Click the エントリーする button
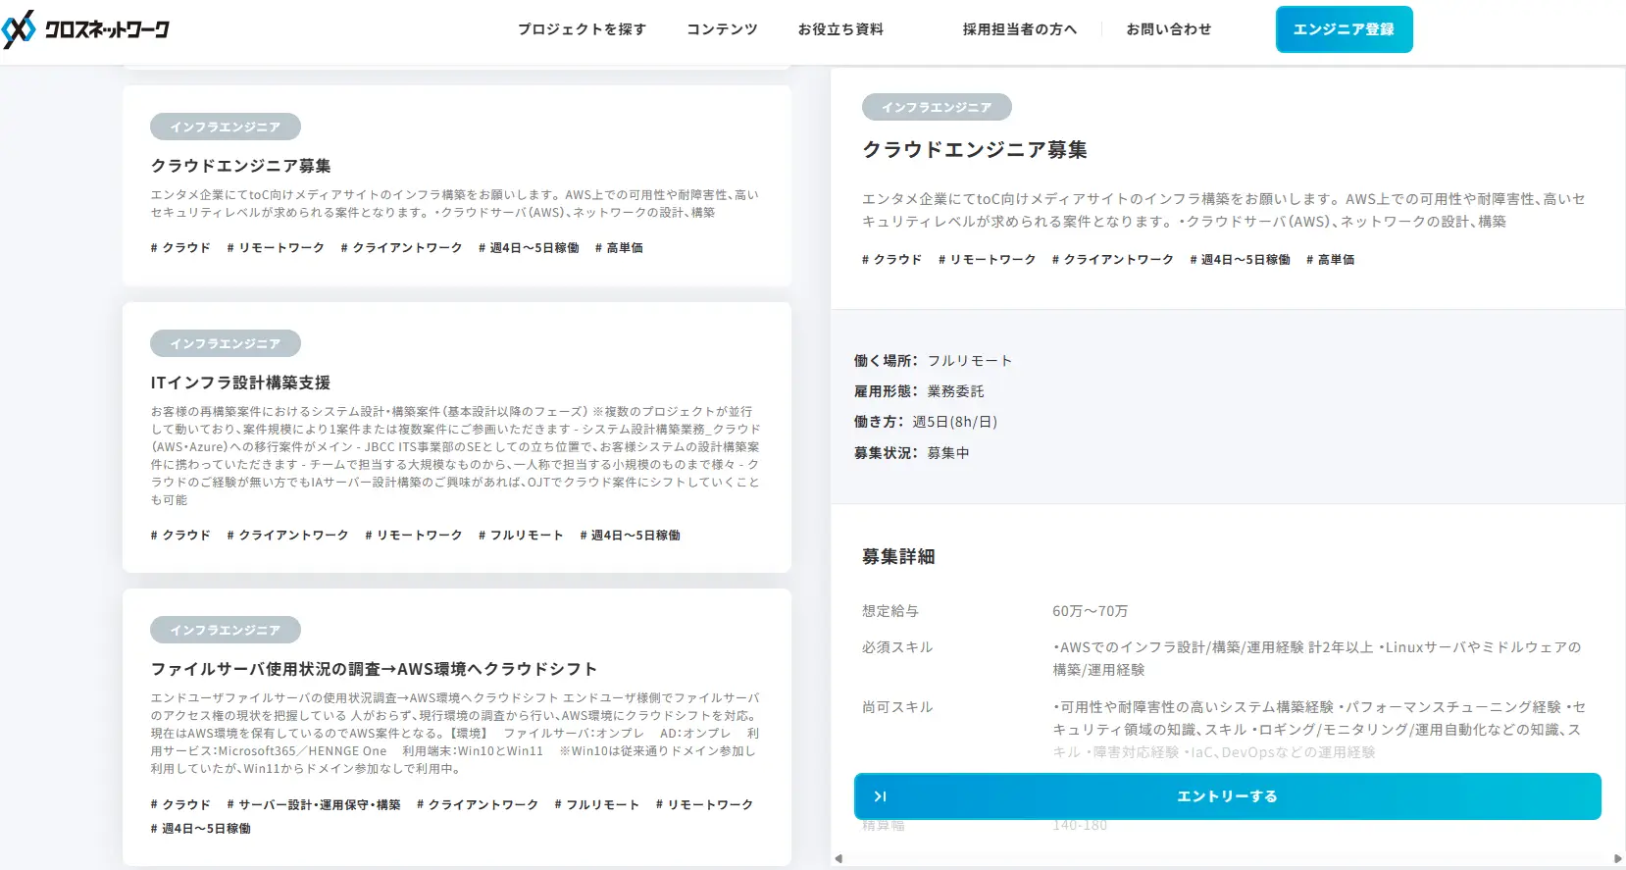 [x=1227, y=796]
